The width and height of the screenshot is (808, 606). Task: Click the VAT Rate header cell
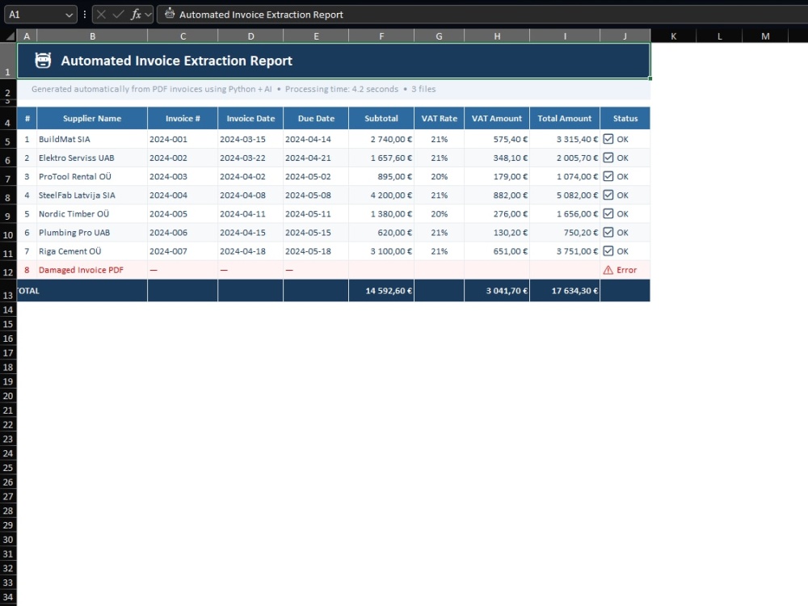coord(439,118)
